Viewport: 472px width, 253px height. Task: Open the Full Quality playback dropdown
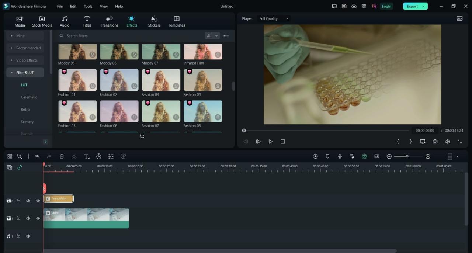coord(274,18)
